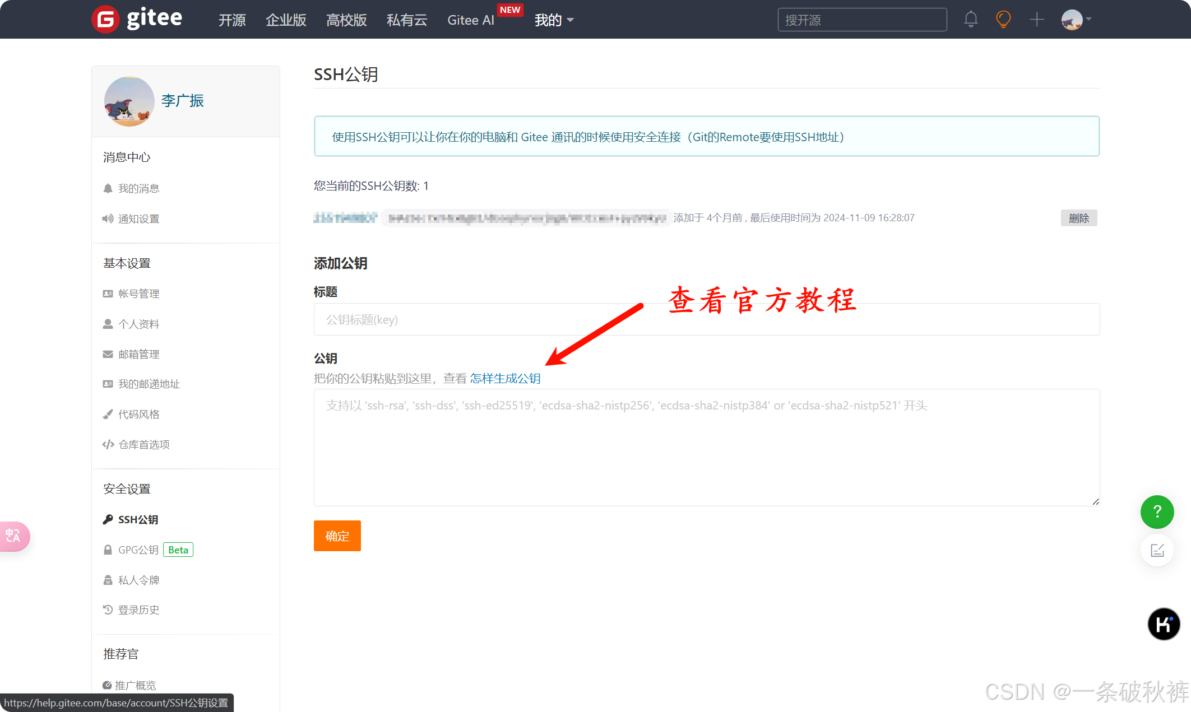Open 通知设置 in sidebar
1191x712 pixels.
tap(138, 219)
